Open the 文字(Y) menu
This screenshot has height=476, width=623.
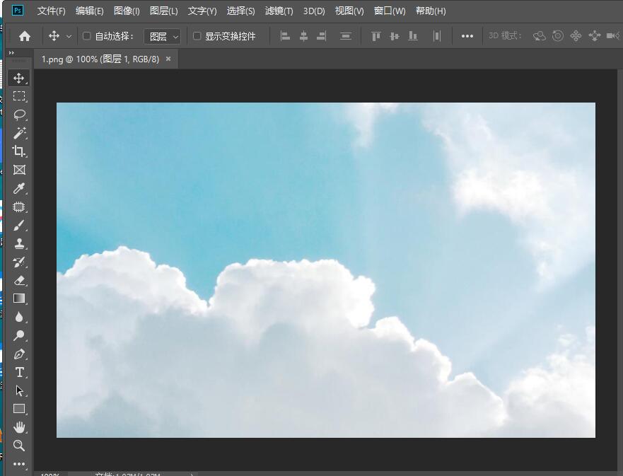coord(202,11)
